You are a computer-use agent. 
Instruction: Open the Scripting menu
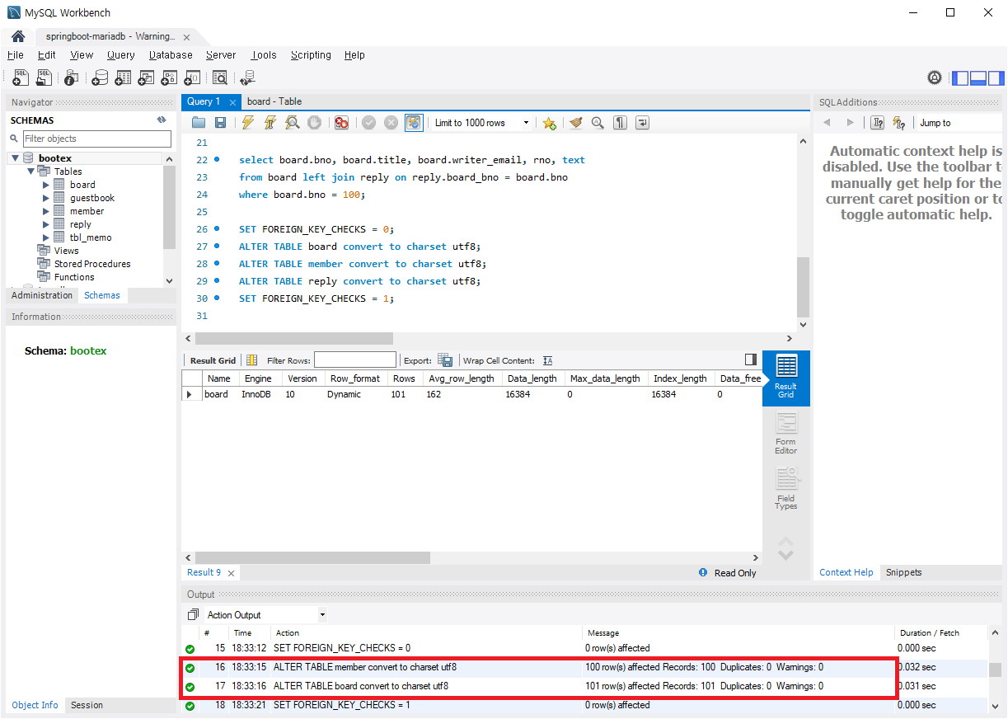click(x=311, y=55)
